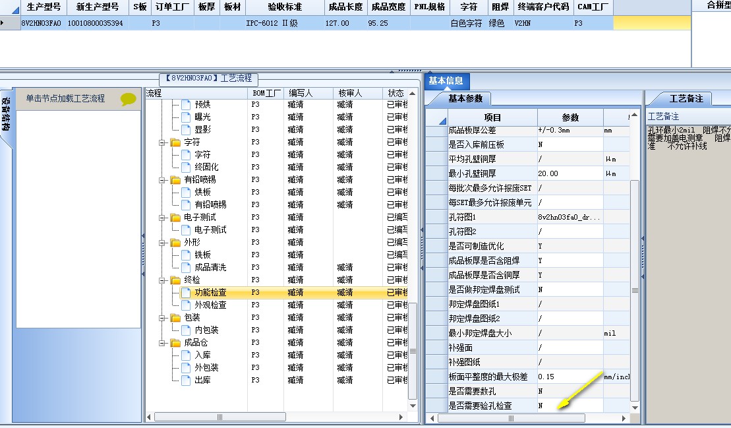The width and height of the screenshot is (731, 428).
Task: Collapse the 外形 tree node
Action: pos(161,243)
